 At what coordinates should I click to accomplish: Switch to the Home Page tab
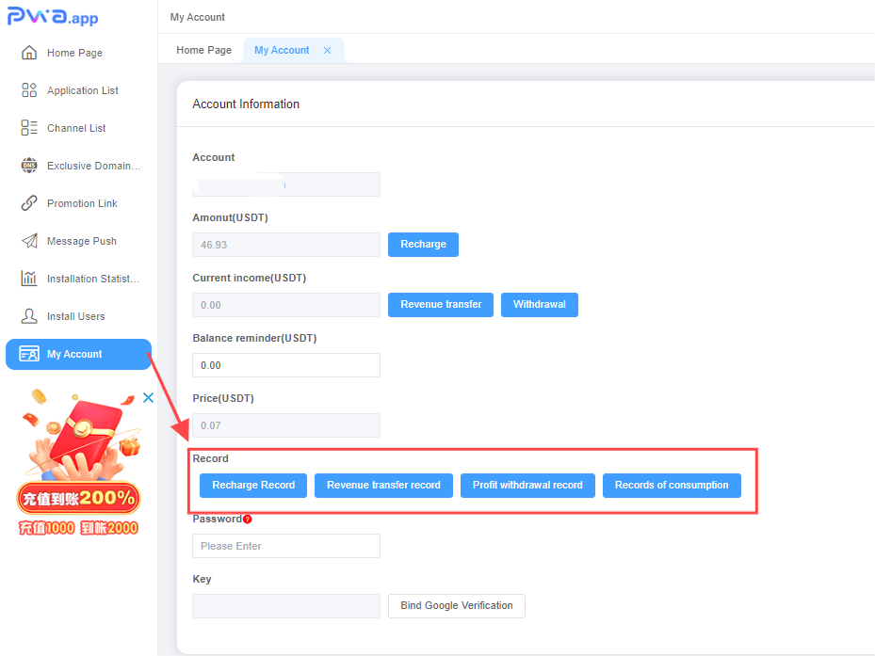pyautogui.click(x=203, y=51)
